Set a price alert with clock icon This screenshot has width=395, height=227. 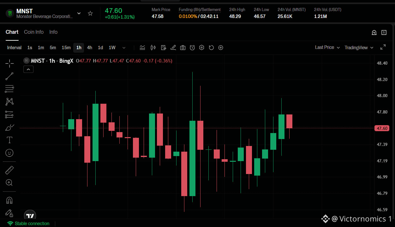pyautogui.click(x=192, y=48)
